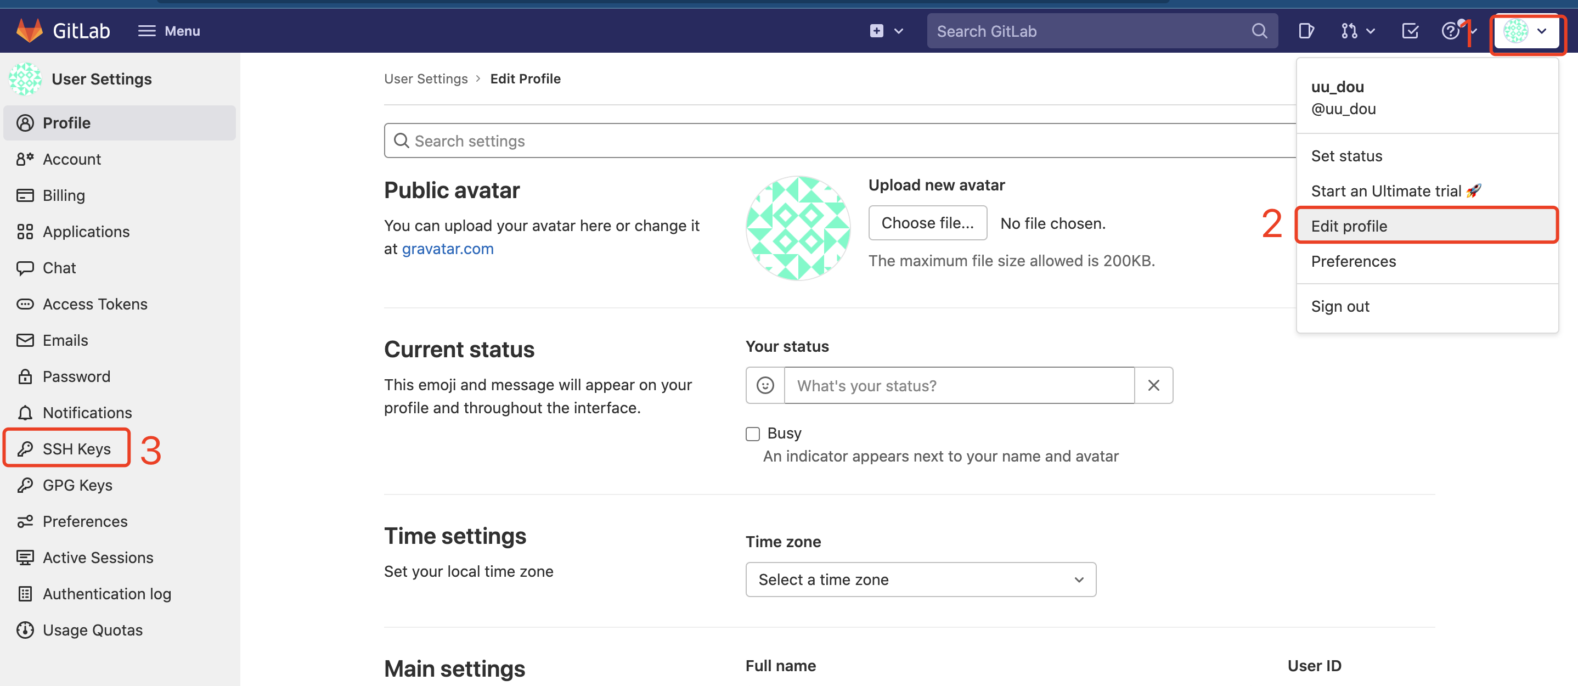Click the What's your status? input
The height and width of the screenshot is (686, 1578).
point(959,385)
